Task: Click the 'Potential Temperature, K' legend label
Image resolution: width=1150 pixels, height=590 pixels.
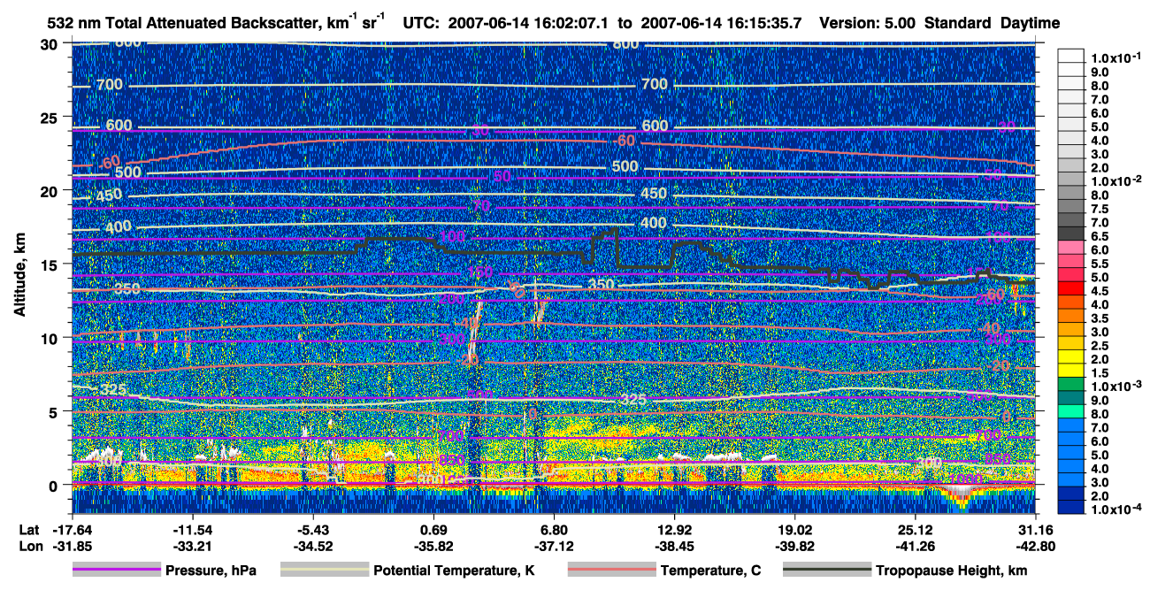Action: pyautogui.click(x=455, y=571)
